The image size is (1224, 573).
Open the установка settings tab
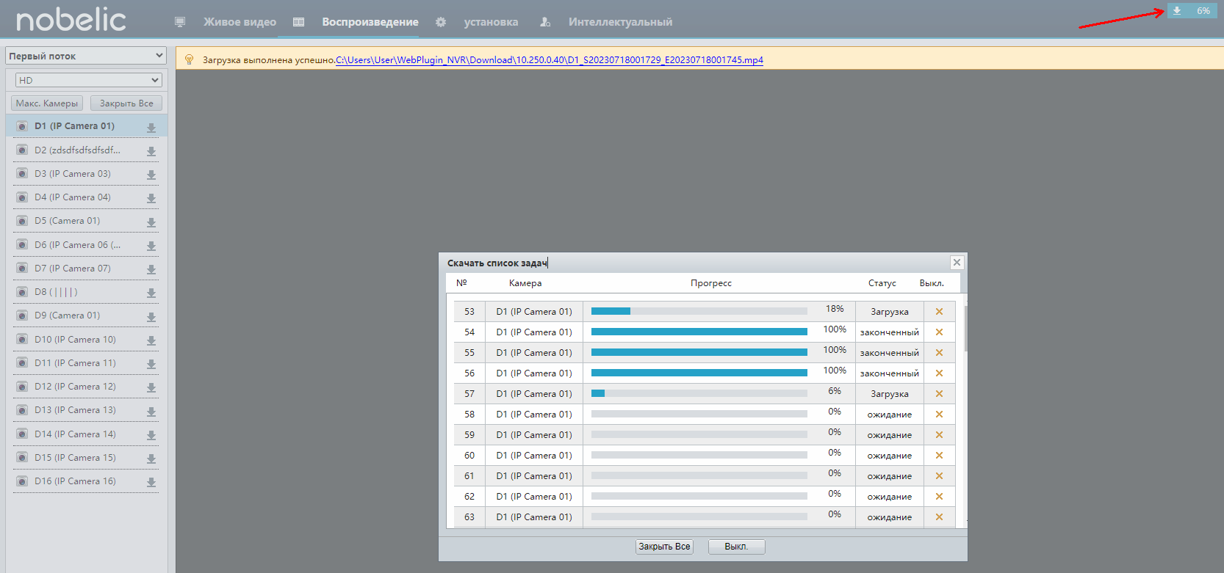click(491, 22)
